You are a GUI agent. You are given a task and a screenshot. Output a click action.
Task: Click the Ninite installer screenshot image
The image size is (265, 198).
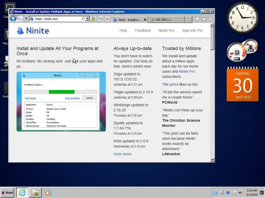point(61,102)
